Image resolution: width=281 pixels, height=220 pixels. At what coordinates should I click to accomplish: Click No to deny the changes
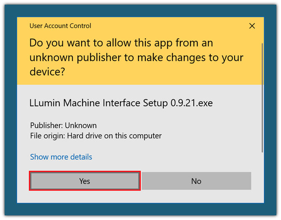click(196, 181)
